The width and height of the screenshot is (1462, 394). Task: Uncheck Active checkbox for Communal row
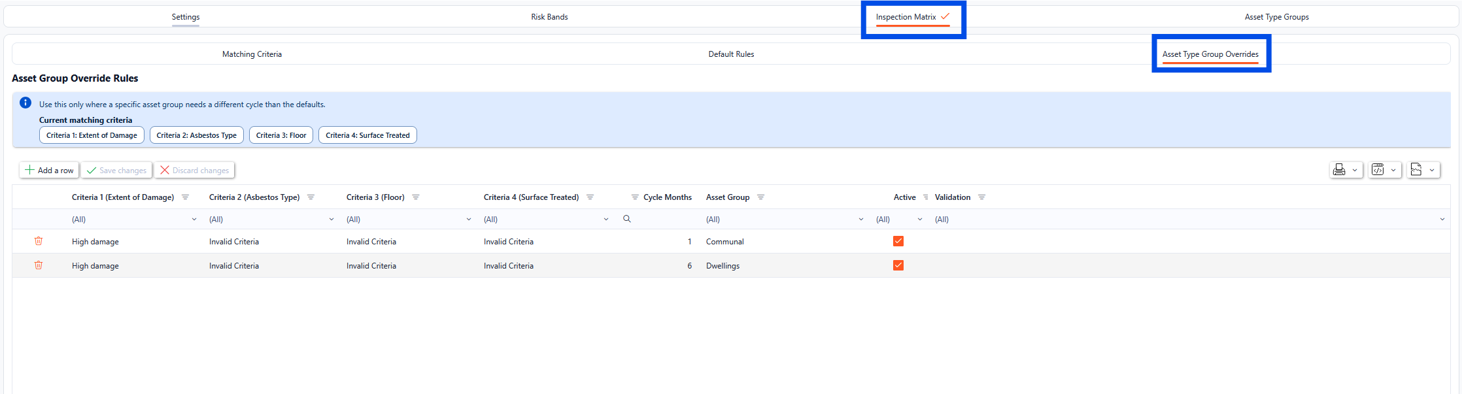click(x=898, y=241)
